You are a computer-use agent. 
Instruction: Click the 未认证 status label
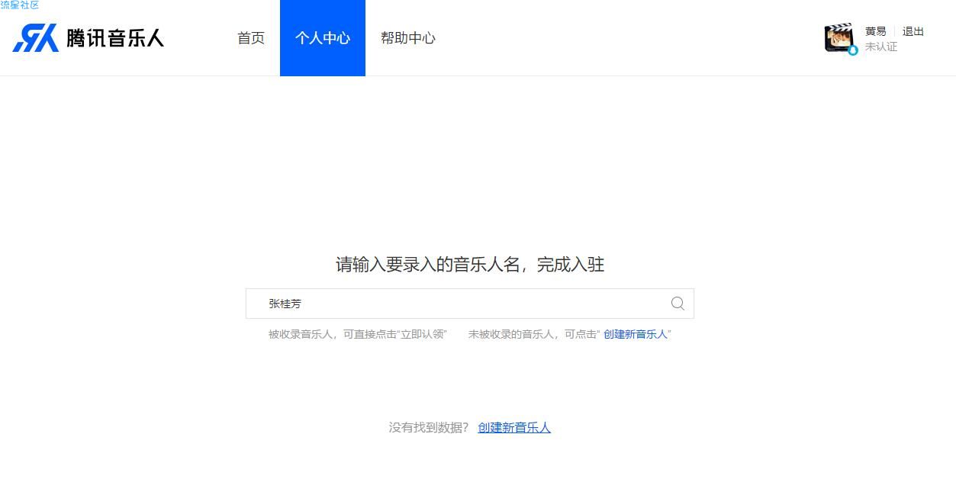point(881,47)
